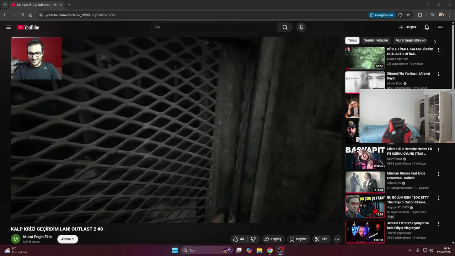
Task: Options for Jahrein Erzurum Oynuyor video
Action: click(439, 224)
